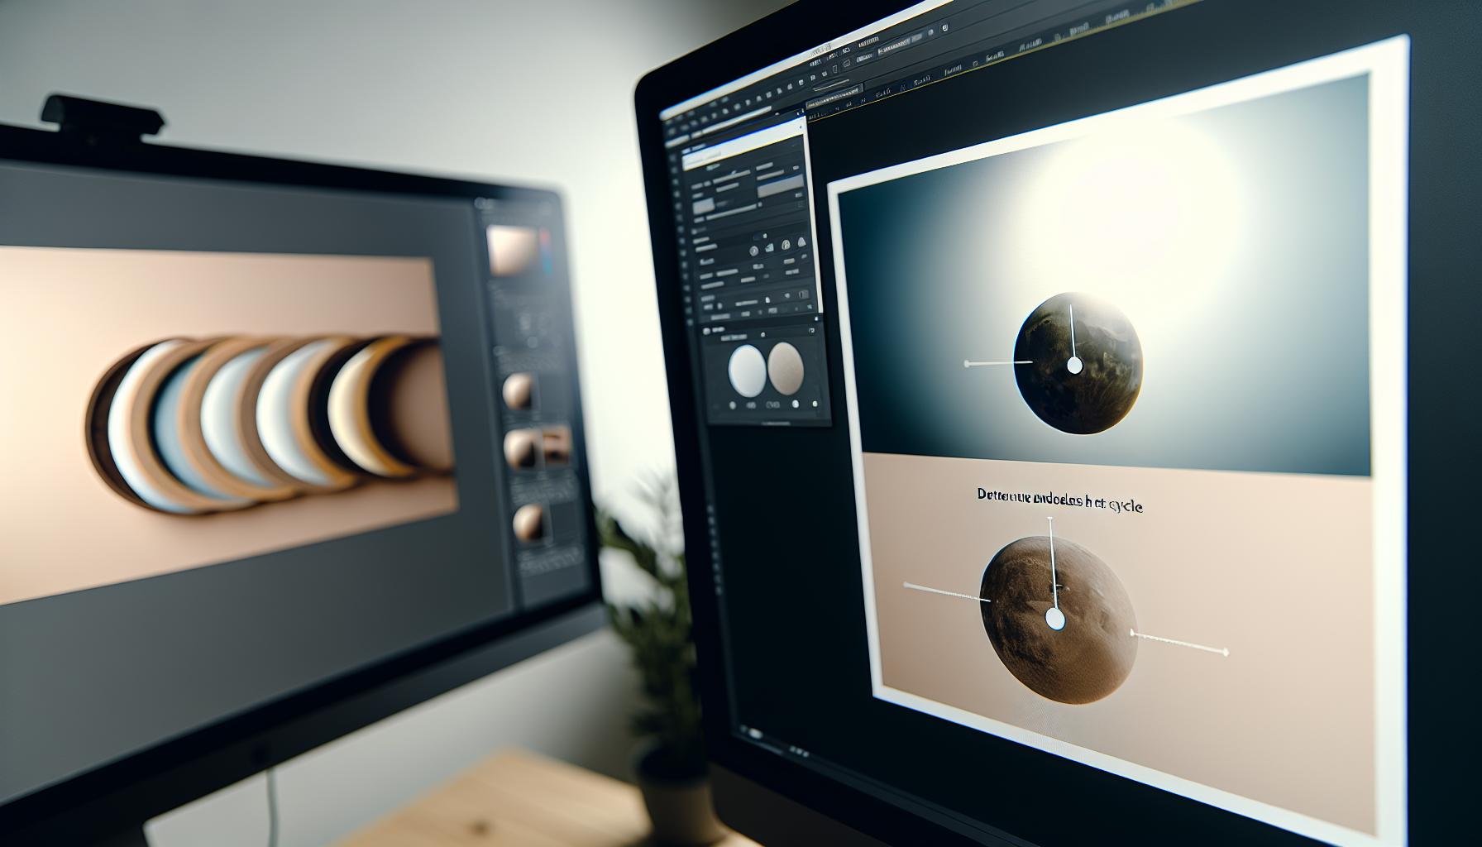The height and width of the screenshot is (847, 1482).
Task: Open the large preview thumbnail in left monitor's panel
Action: pos(513,249)
